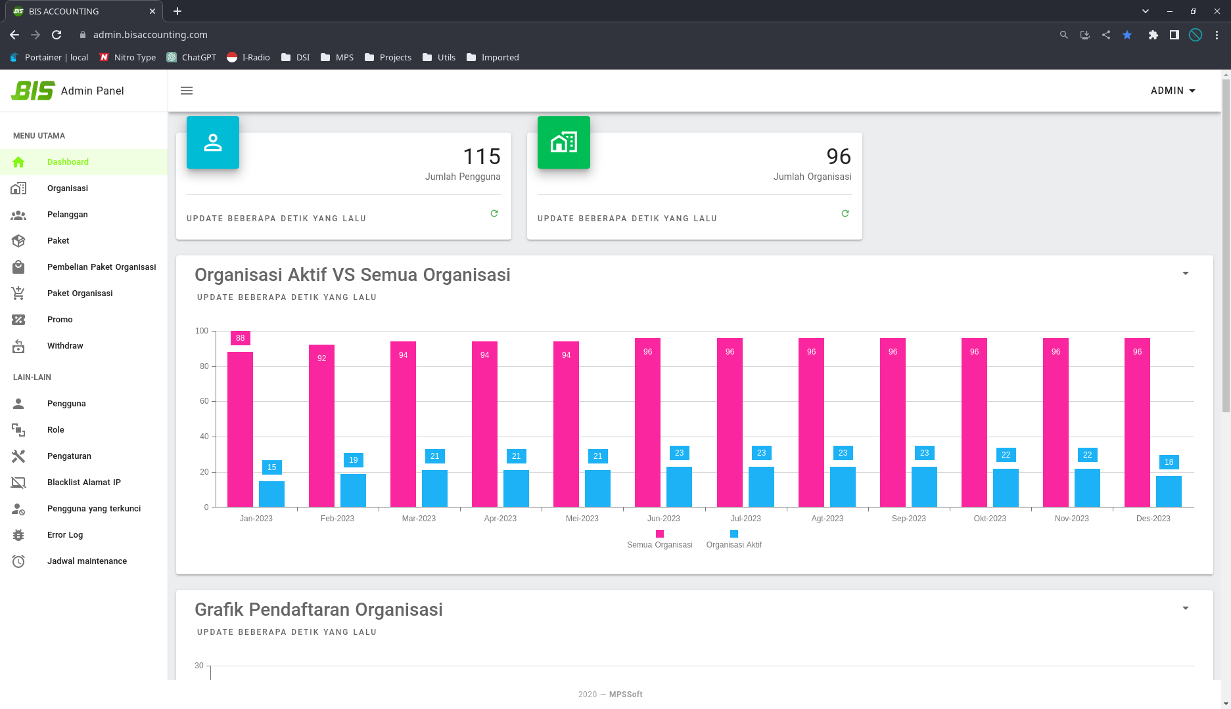The height and width of the screenshot is (709, 1231).
Task: Bookmark the page with star icon
Action: [x=1127, y=35]
